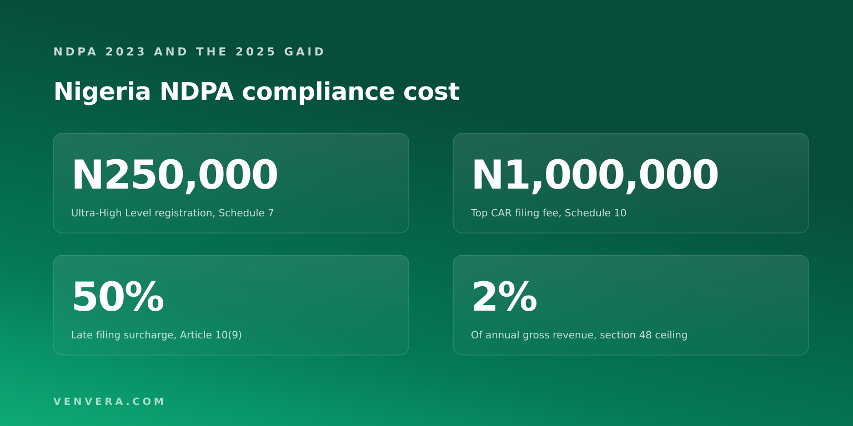Click the 2% statistic

(x=504, y=298)
